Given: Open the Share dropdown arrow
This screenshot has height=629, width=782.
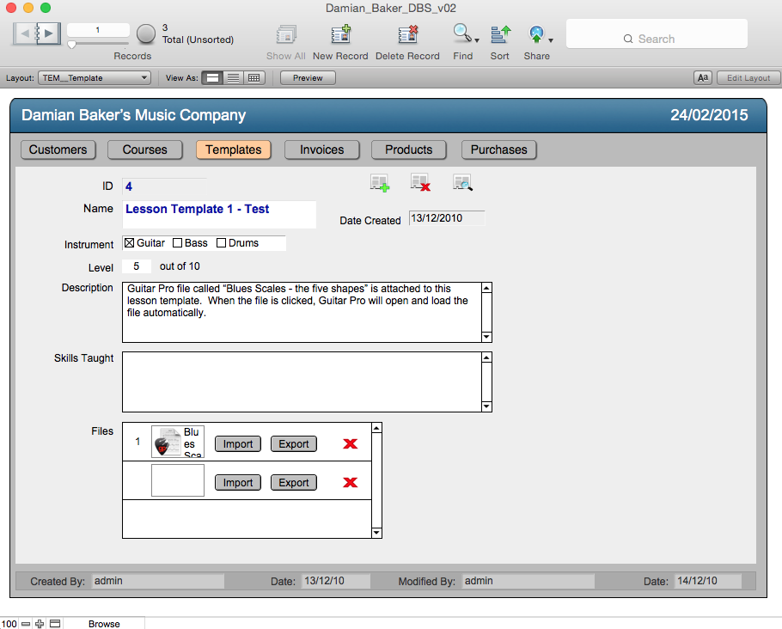Looking at the screenshot, I should 551,41.
